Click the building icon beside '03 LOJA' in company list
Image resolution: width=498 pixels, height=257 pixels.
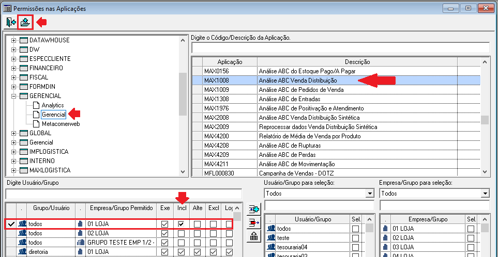click(x=386, y=247)
